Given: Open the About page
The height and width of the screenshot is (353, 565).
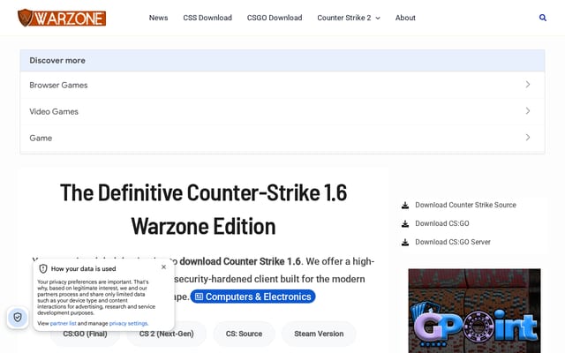Looking at the screenshot, I should 405,18.
